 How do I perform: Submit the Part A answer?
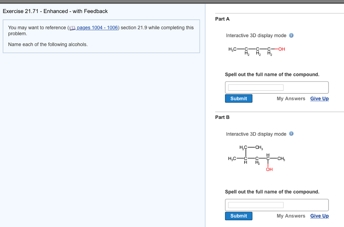click(x=239, y=98)
